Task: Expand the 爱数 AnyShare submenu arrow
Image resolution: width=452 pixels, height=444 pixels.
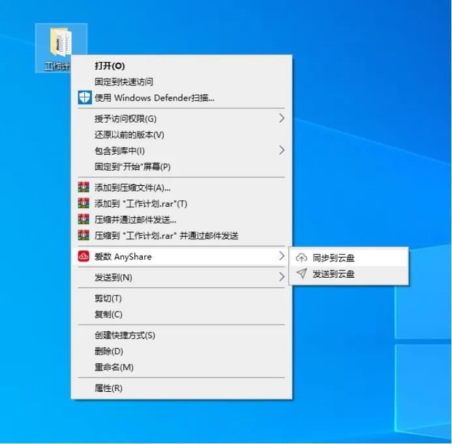Action: pyautogui.click(x=282, y=256)
